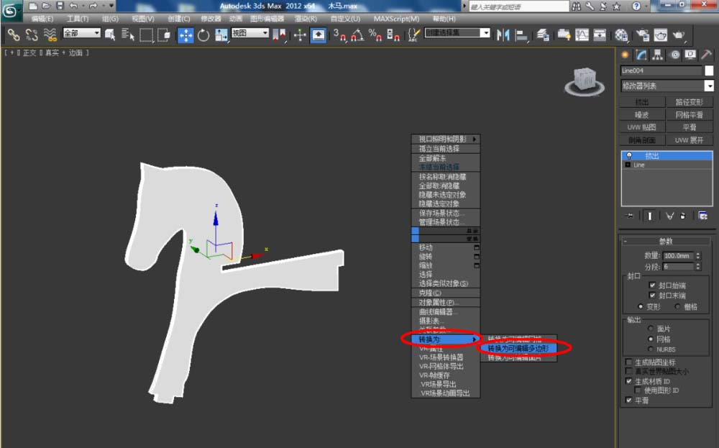Click the 路径变形 modifier button
This screenshot has height=448, width=719.
(x=690, y=102)
